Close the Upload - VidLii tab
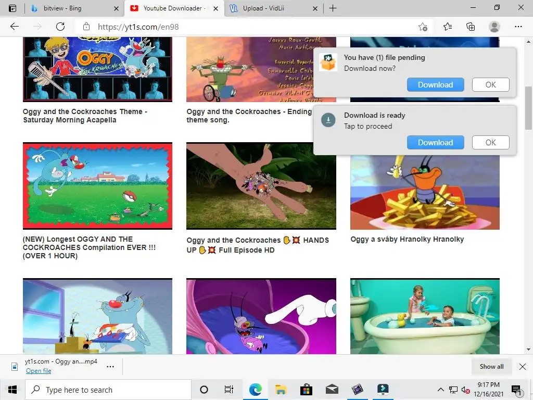This screenshot has height=400, width=533. point(315,8)
